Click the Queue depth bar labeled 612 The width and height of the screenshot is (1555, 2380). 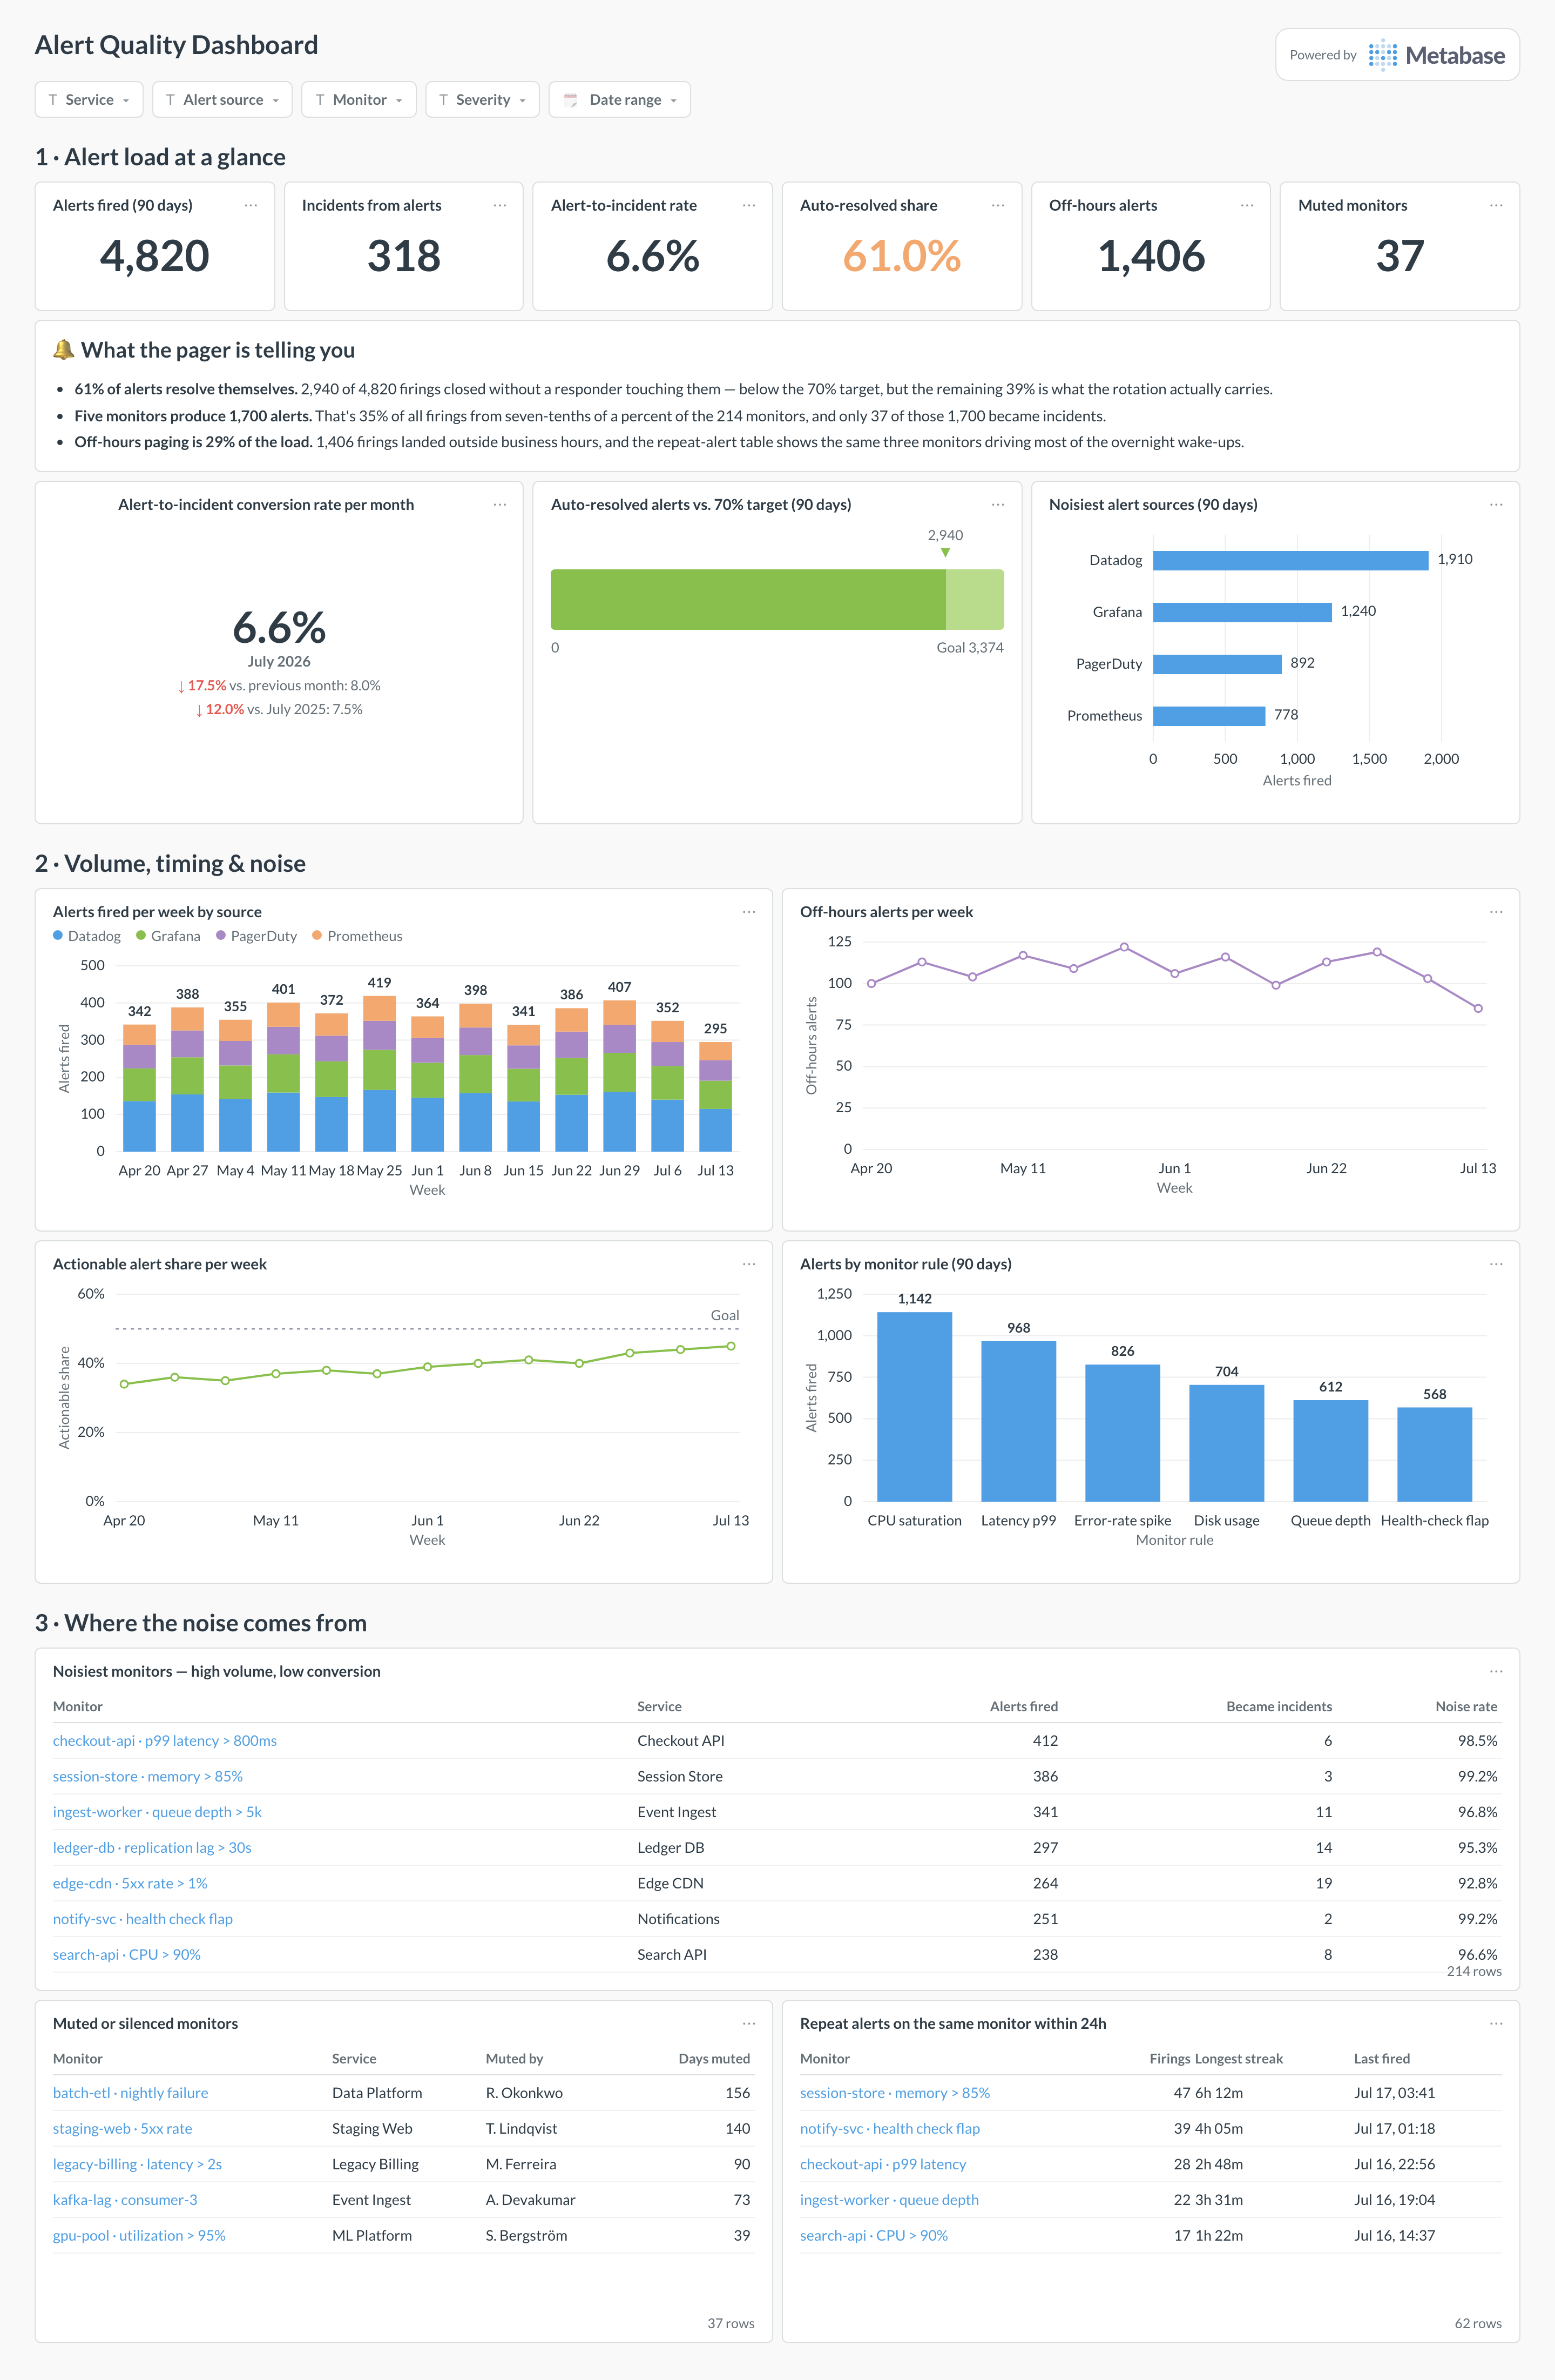pyautogui.click(x=1330, y=1450)
